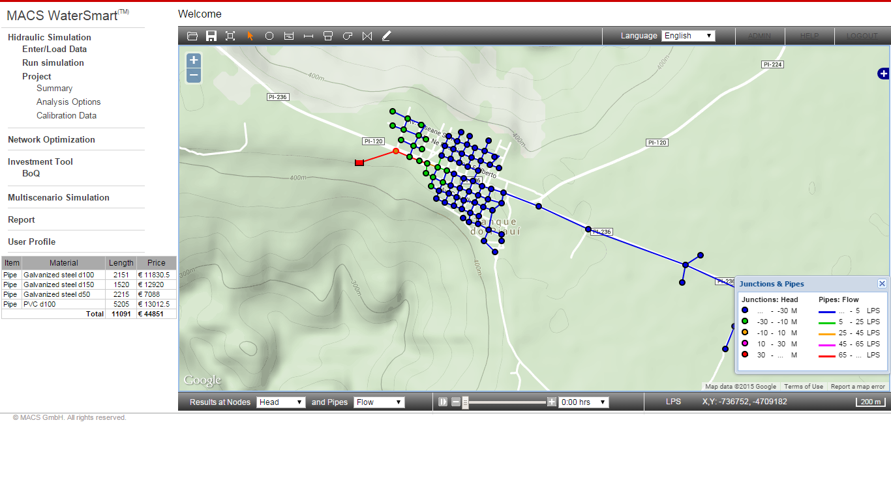The image size is (891, 500).
Task: Open a project file with the folder icon
Action: [192, 36]
